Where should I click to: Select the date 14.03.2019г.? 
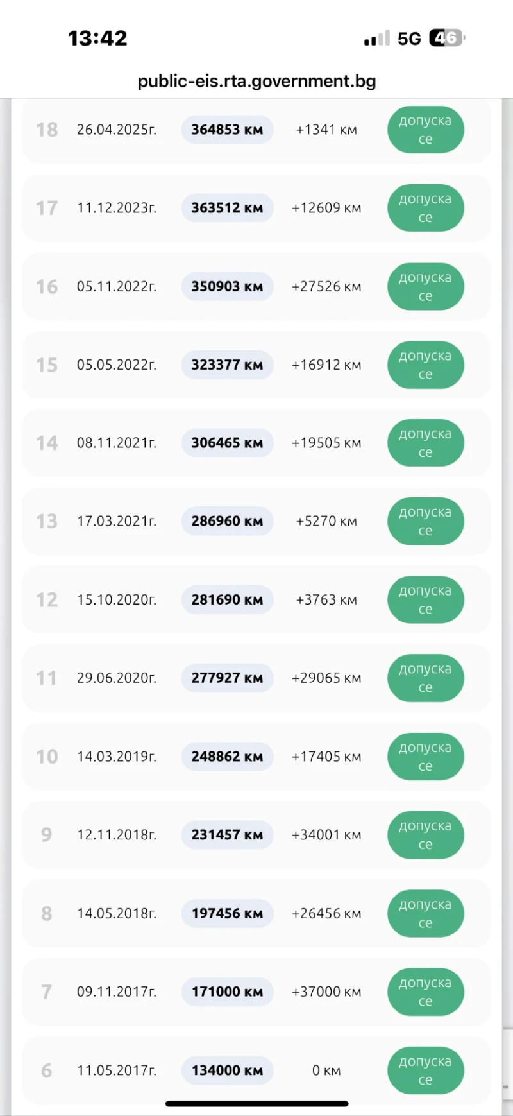tap(117, 757)
